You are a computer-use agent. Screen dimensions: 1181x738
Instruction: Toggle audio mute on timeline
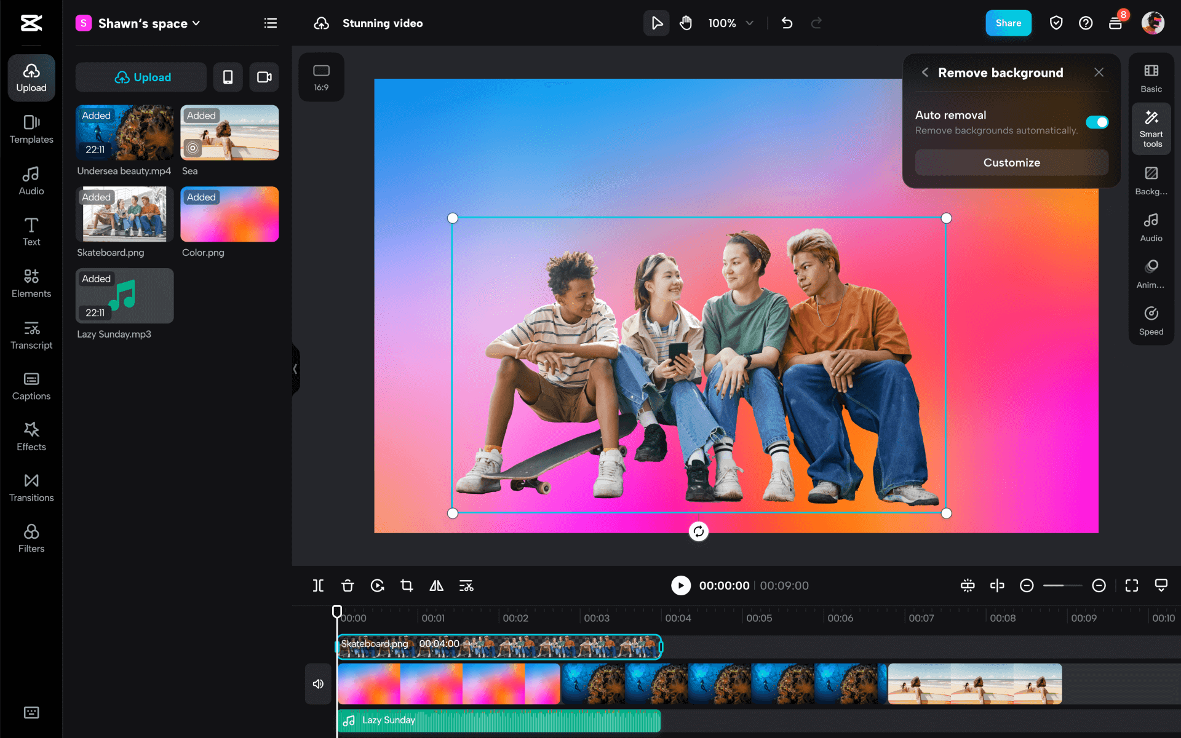point(319,684)
